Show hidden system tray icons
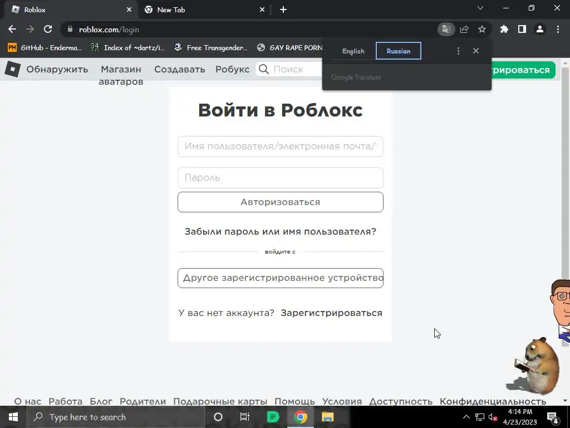The height and width of the screenshot is (428, 570). point(466,417)
